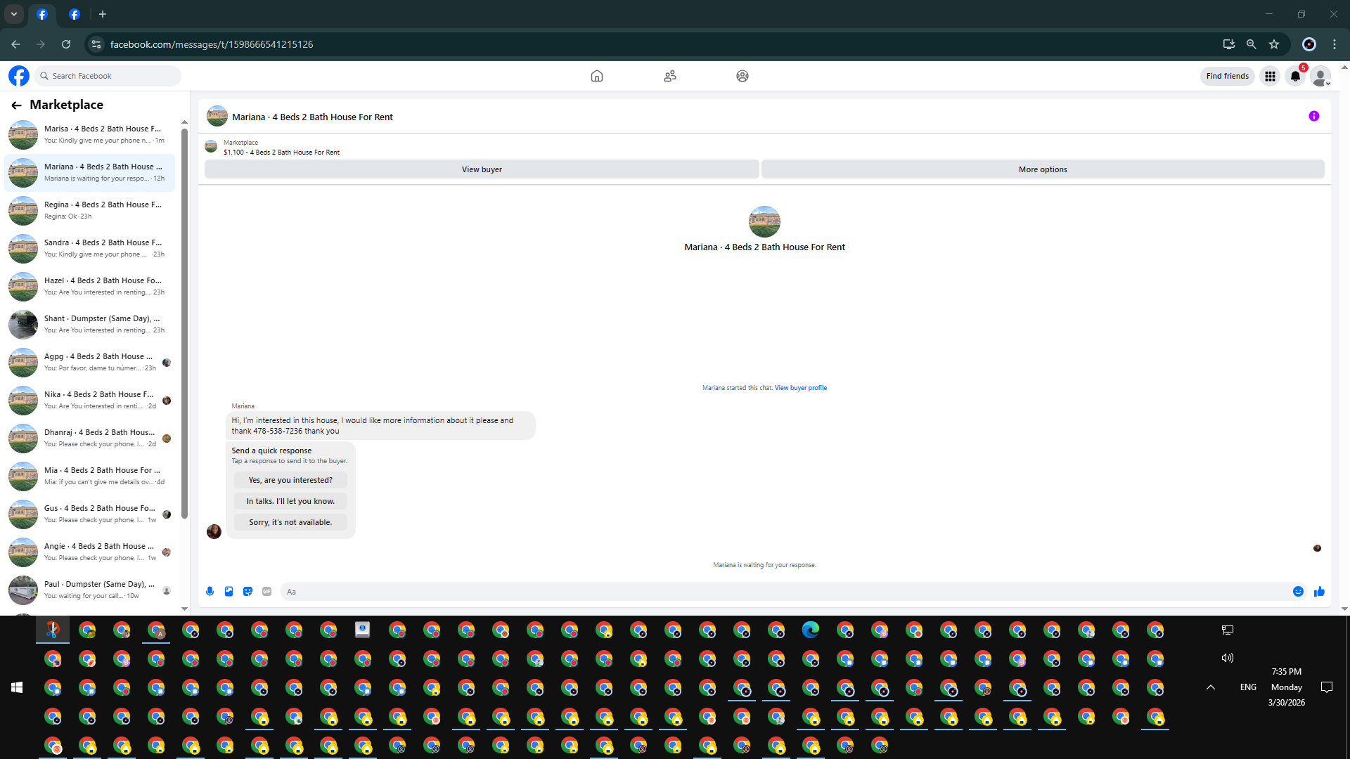Show hidden system tray icons chevron
The width and height of the screenshot is (1350, 759).
pyautogui.click(x=1210, y=687)
